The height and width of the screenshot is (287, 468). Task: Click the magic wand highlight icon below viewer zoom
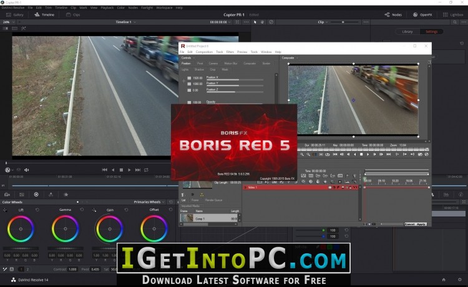23,28
